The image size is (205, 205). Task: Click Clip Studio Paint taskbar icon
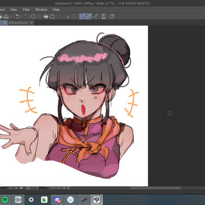97,200
